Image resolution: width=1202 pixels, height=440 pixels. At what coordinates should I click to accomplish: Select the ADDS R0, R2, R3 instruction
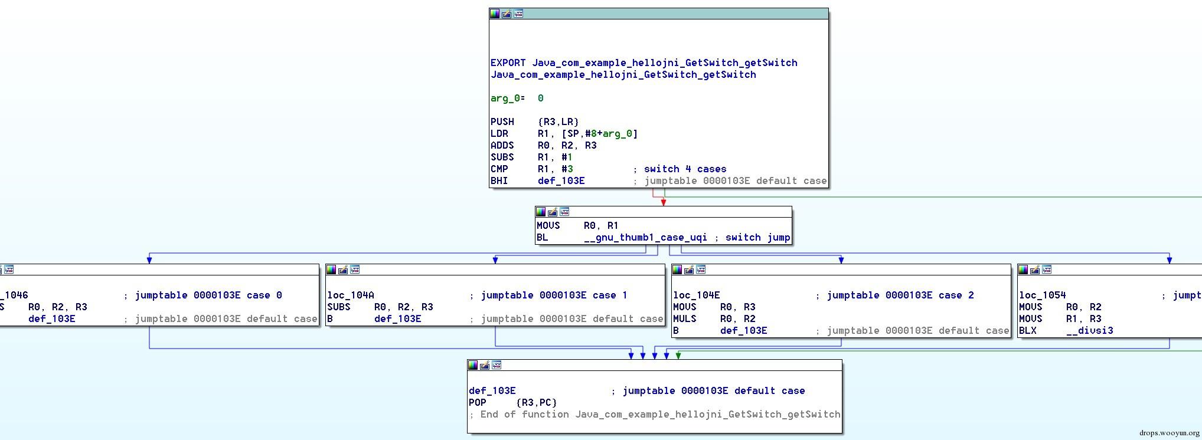point(544,145)
